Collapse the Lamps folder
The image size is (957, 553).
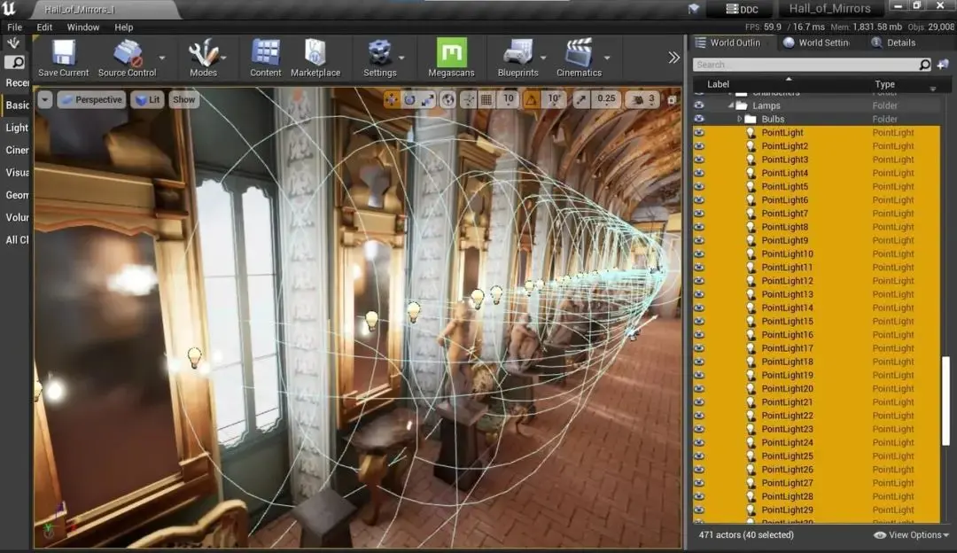pos(730,105)
